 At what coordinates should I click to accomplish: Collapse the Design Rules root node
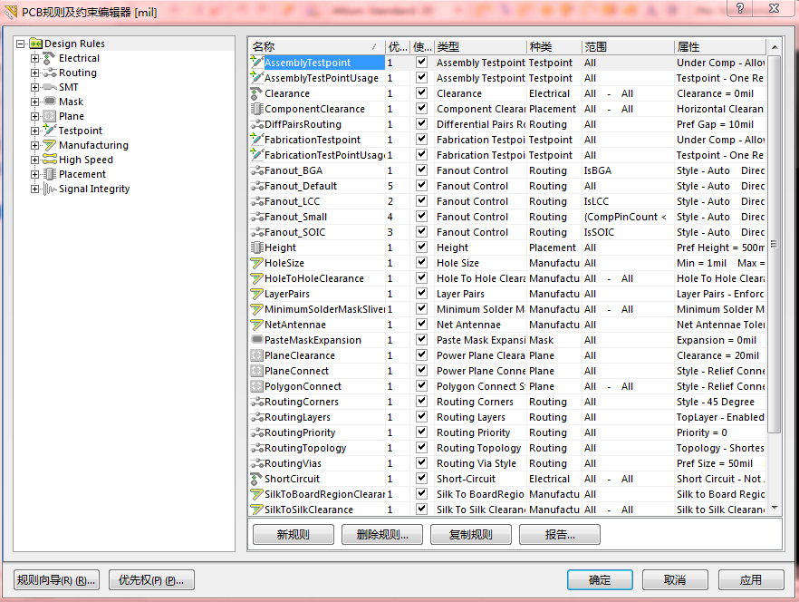pyautogui.click(x=21, y=44)
